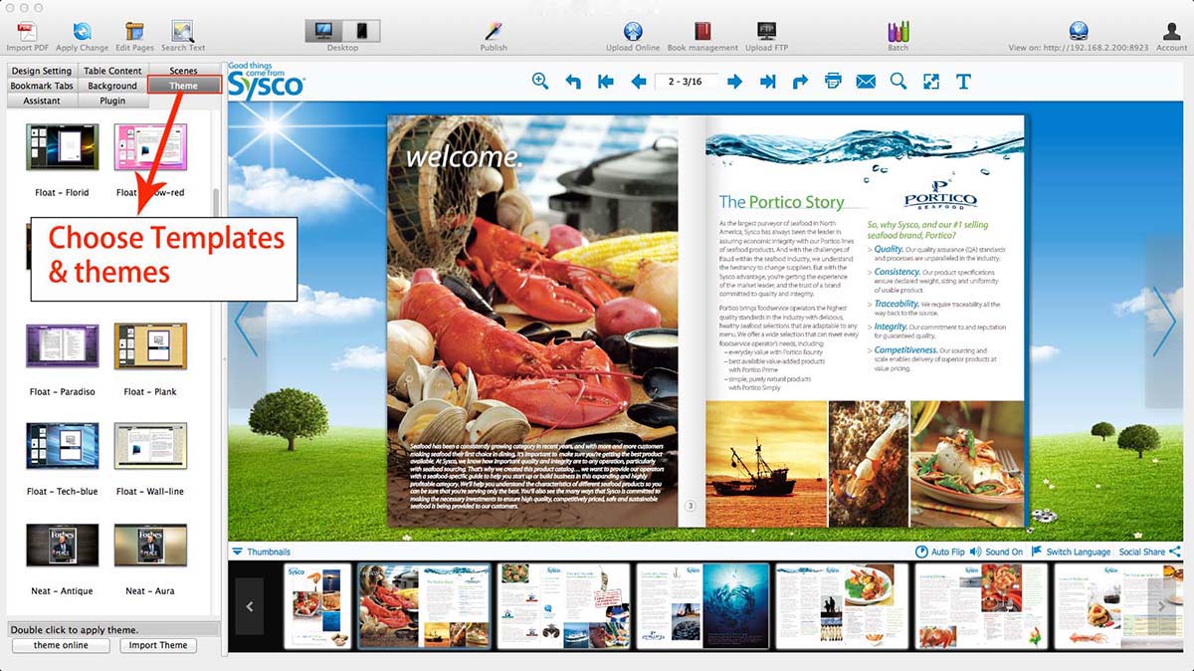This screenshot has height=671, width=1194.
Task: Click the zoom in magnifier icon
Action: point(540,82)
